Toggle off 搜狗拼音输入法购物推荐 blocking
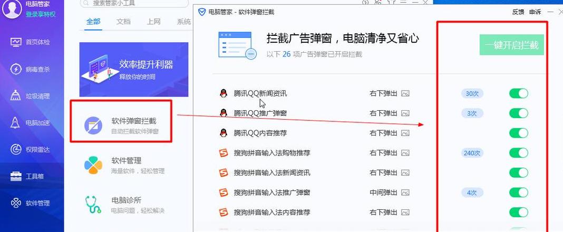The image size is (563, 232). pyautogui.click(x=519, y=153)
